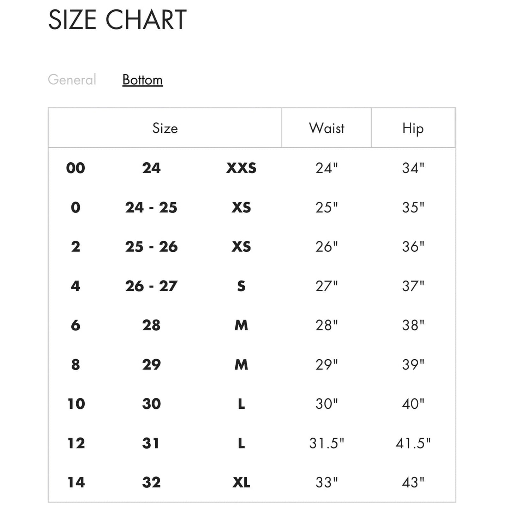
Task: Select the S size label
Action: [x=241, y=286]
